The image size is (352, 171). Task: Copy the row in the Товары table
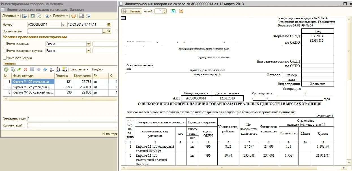[x=13, y=69]
